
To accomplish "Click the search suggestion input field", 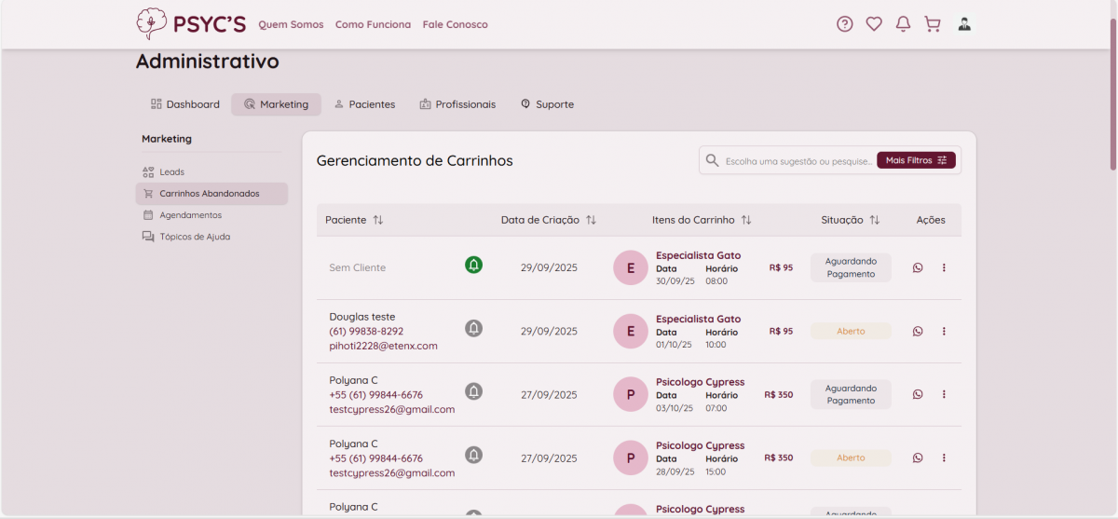I will coord(798,161).
